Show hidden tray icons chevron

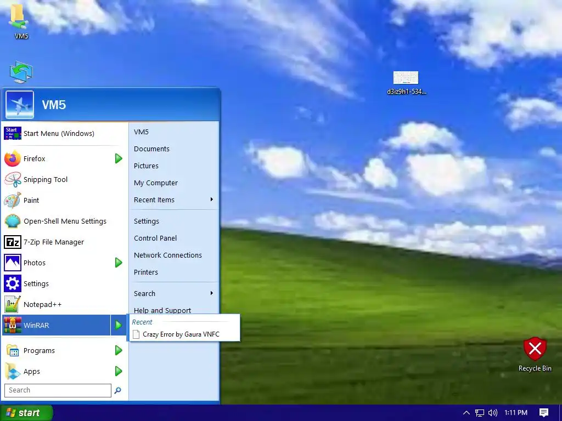[466, 413]
